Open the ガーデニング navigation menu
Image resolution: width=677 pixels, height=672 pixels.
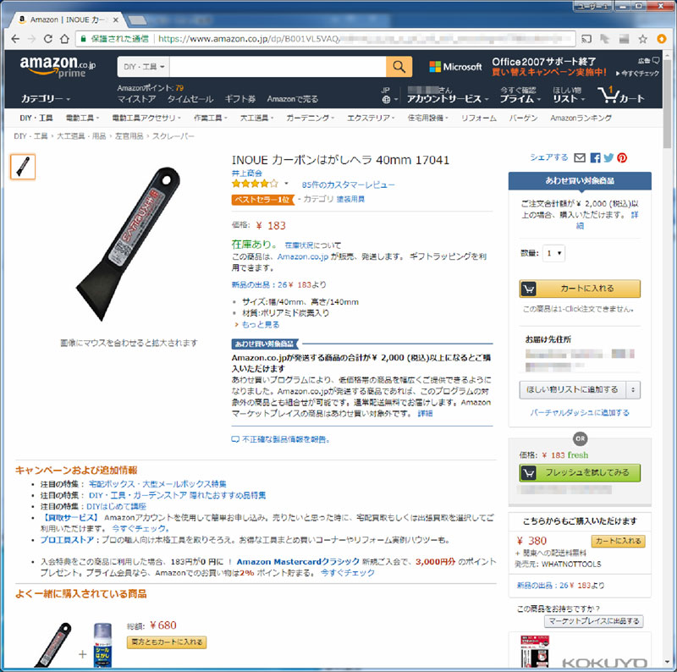[310, 118]
